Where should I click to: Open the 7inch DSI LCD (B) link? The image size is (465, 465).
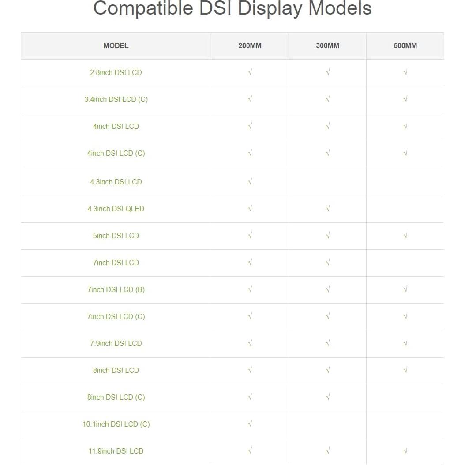(x=116, y=289)
